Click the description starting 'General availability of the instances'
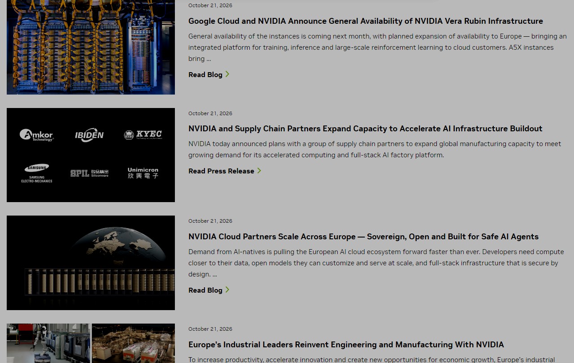The width and height of the screenshot is (574, 363). [x=377, y=47]
